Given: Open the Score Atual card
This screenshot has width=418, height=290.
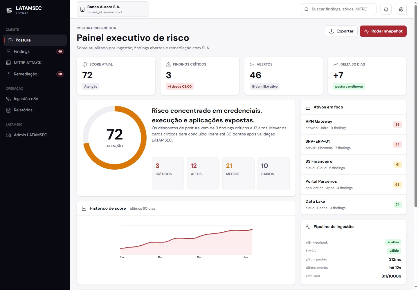Looking at the screenshot, I should click(116, 76).
